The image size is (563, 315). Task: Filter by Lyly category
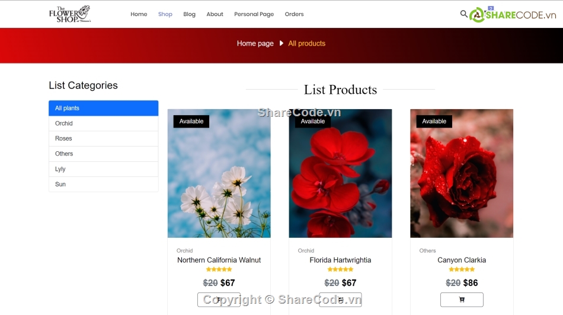(103, 169)
